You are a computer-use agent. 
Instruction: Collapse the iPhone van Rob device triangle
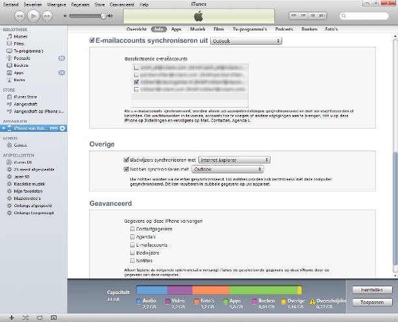click(3, 128)
